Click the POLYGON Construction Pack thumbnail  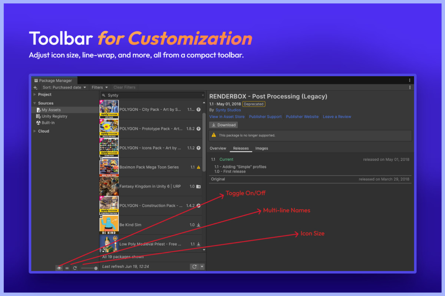pyautogui.click(x=109, y=205)
